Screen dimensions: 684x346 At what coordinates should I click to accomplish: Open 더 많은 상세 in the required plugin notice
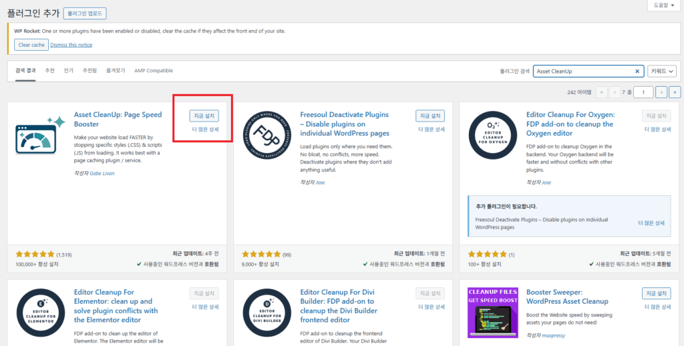click(x=652, y=223)
